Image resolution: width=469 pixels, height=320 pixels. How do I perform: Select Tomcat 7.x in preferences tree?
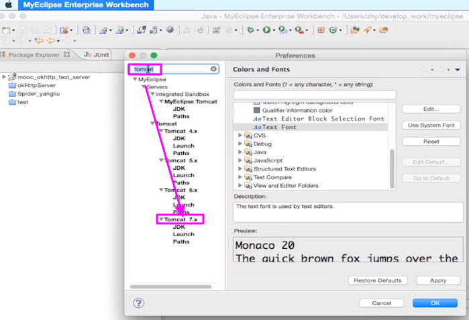coord(180,219)
